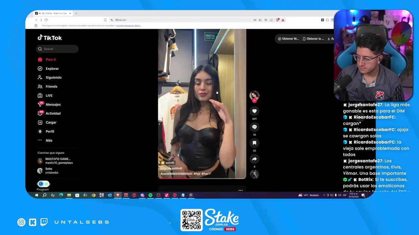This screenshot has width=419, height=235.
Task: Click the Friends people icon
Action: 40,86
